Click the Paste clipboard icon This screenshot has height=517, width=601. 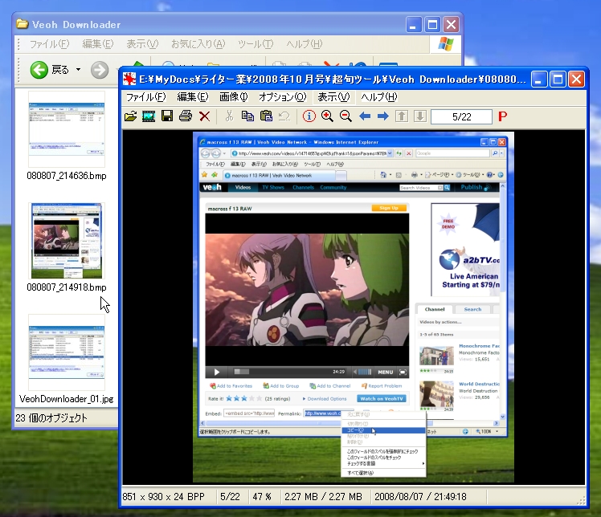266,116
